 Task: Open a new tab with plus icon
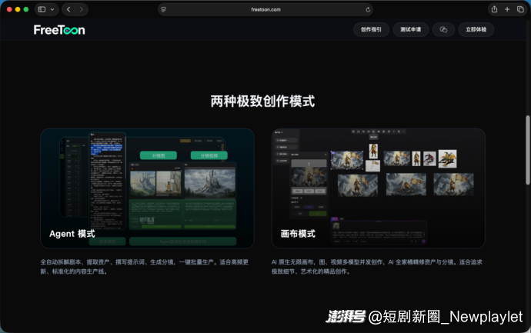(x=507, y=9)
